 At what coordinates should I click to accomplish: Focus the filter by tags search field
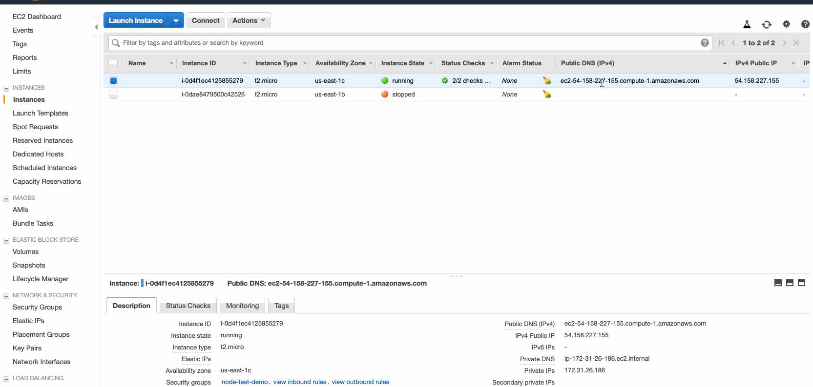[410, 43]
